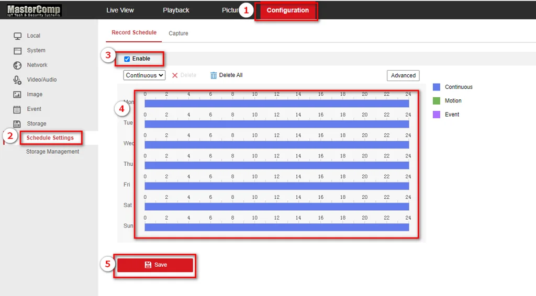Image resolution: width=536 pixels, height=296 pixels.
Task: Open the Capture tab
Action: pos(178,33)
